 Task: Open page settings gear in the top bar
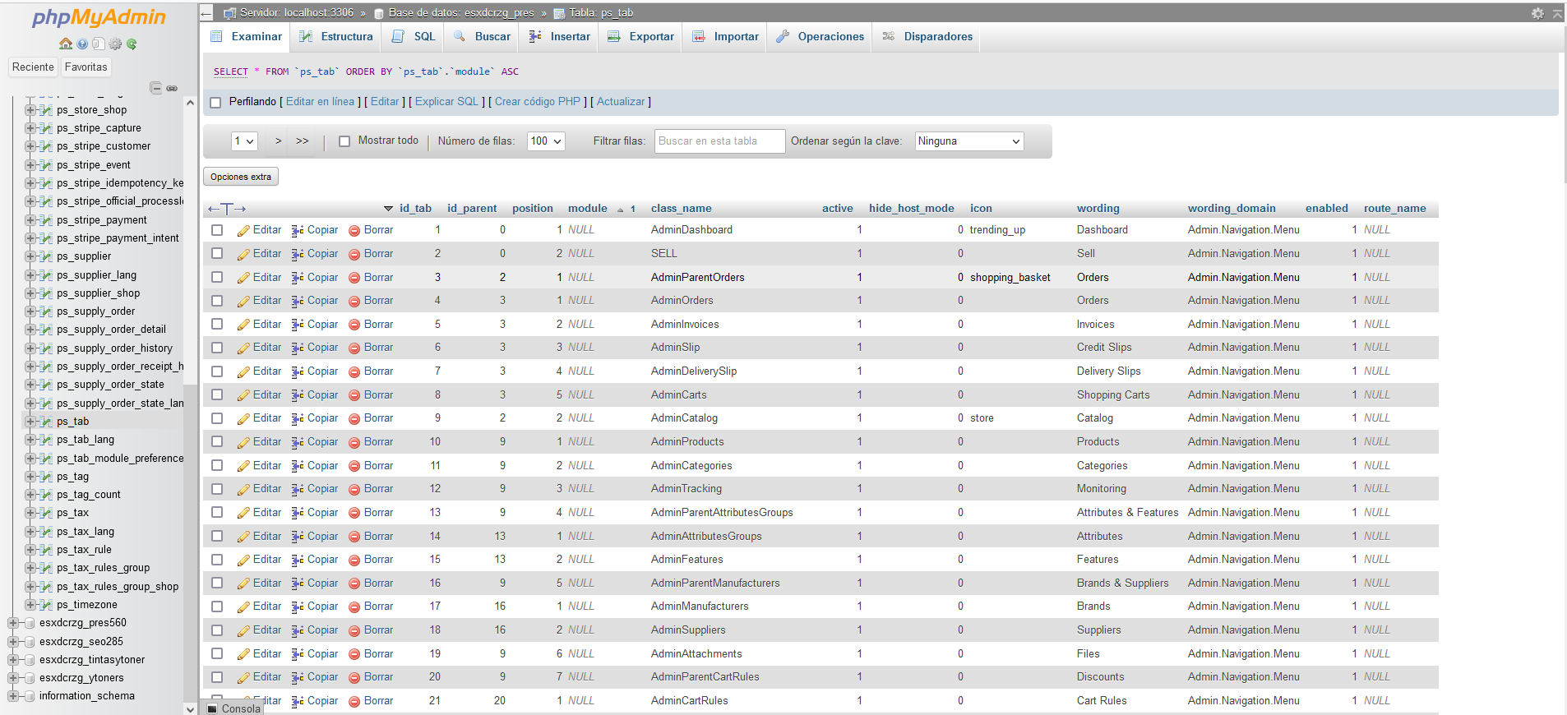1537,13
